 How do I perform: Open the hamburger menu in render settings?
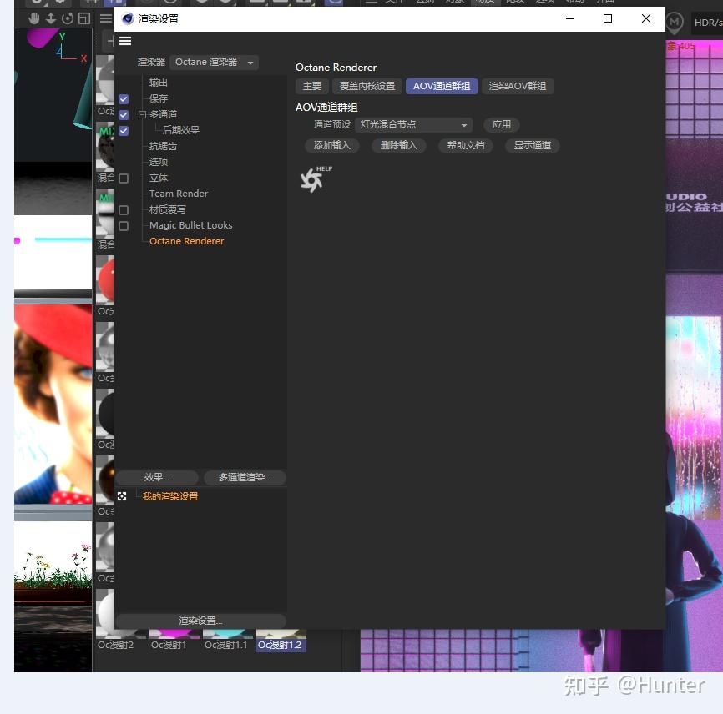point(125,40)
